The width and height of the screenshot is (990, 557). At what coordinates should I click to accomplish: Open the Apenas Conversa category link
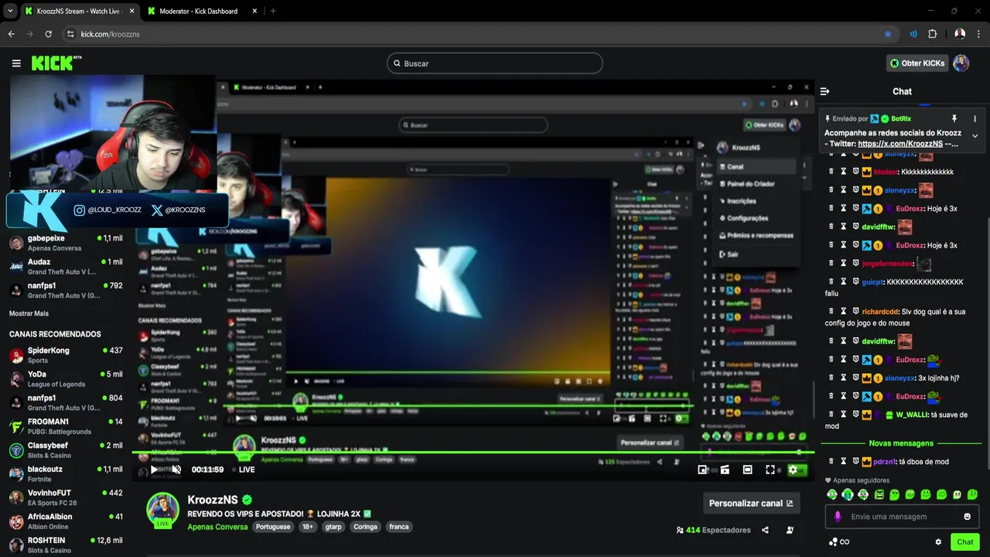pyautogui.click(x=217, y=527)
